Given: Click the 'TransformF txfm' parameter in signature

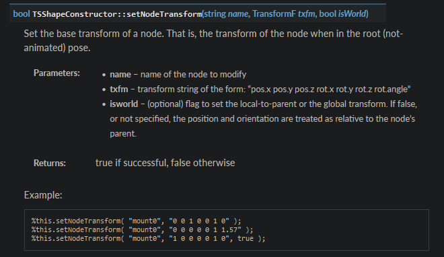Looking at the screenshot, I should point(284,14).
